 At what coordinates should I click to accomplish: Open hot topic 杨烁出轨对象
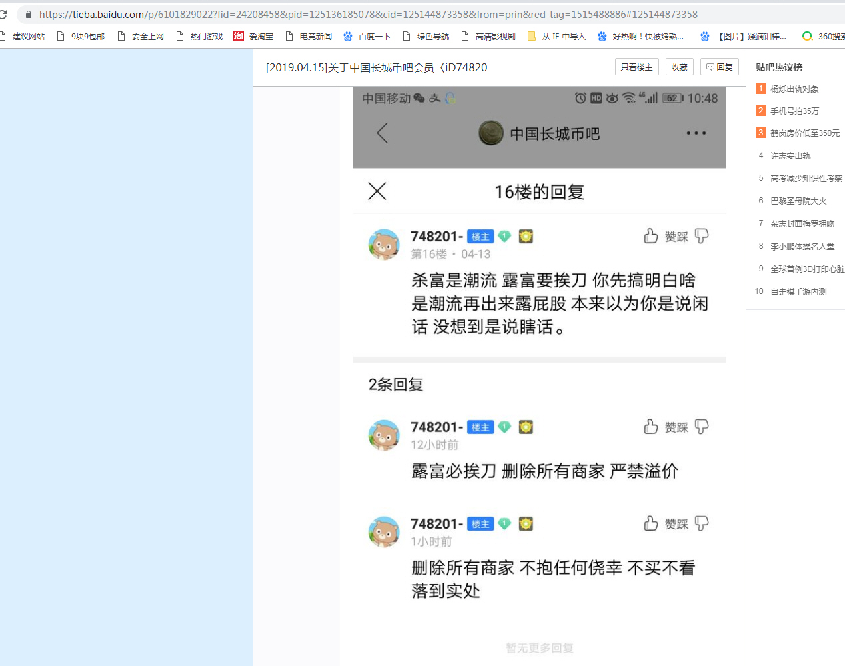coord(794,89)
